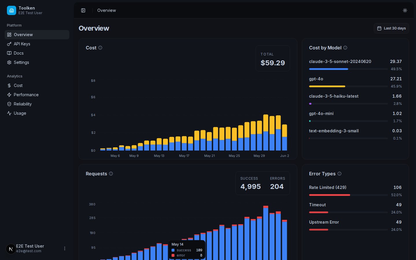
Task: Click the claude-3-5-sonnet-20240620 cost bar
Action: click(x=328, y=69)
